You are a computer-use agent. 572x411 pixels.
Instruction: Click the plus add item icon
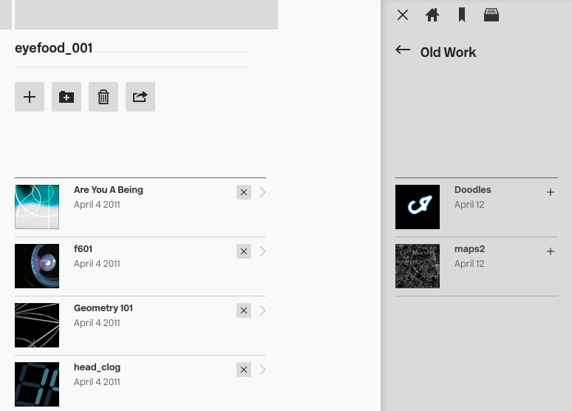pos(30,97)
